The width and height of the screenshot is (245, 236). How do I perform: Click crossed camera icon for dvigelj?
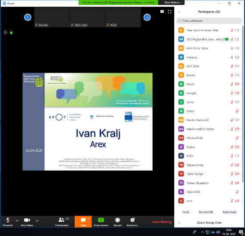(x=237, y=93)
